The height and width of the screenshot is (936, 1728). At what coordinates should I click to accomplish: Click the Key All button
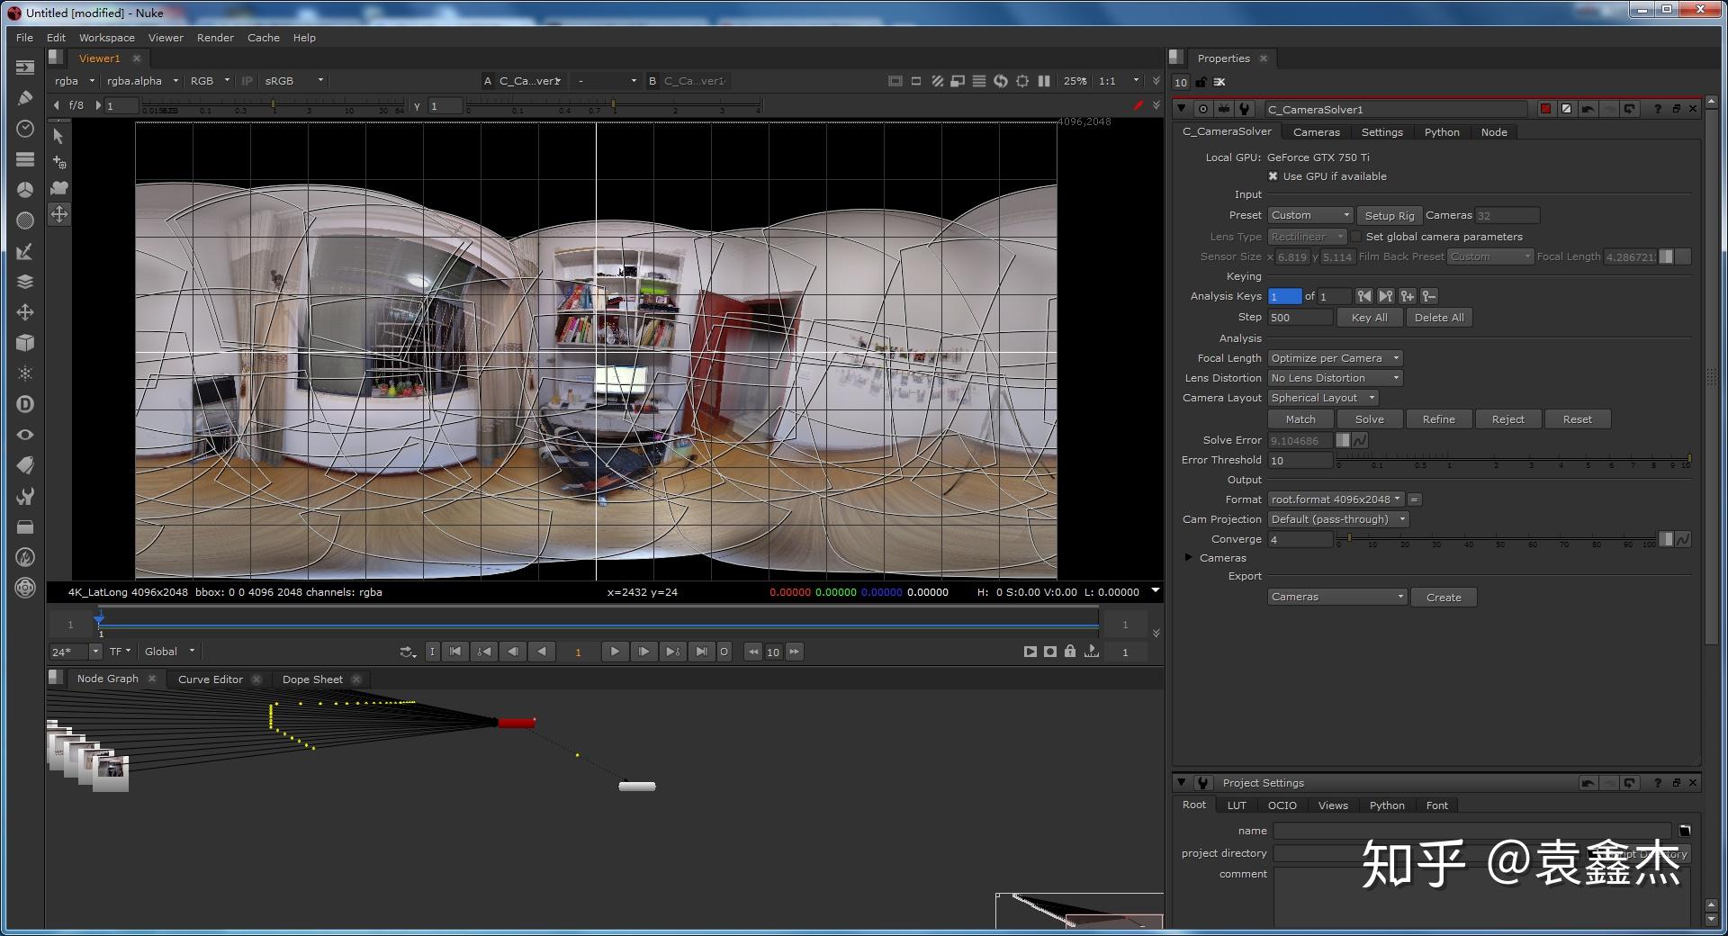pyautogui.click(x=1370, y=318)
